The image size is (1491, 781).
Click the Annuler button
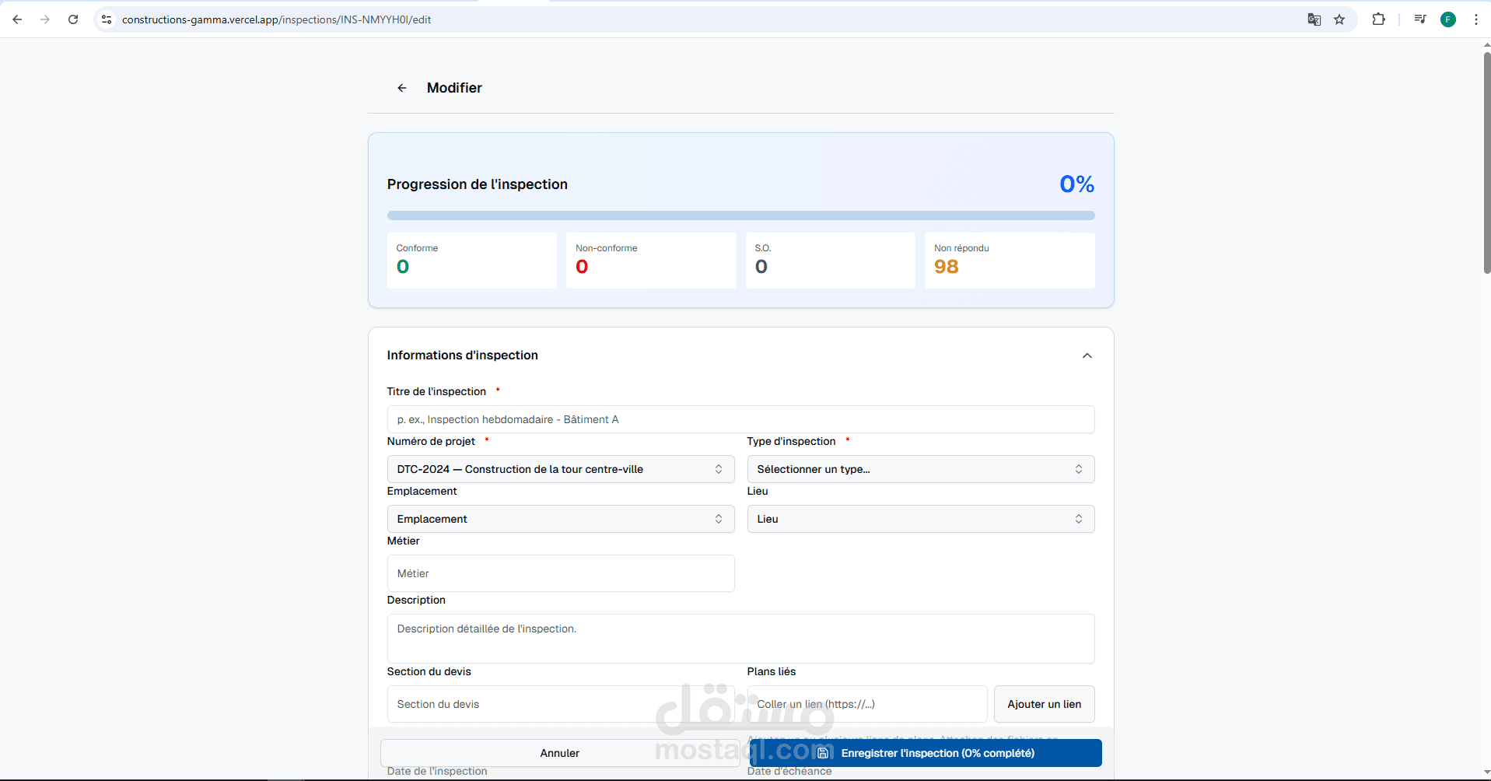[x=560, y=753]
